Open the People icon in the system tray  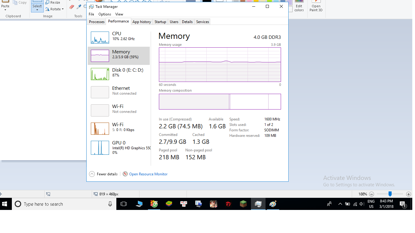[x=329, y=204]
